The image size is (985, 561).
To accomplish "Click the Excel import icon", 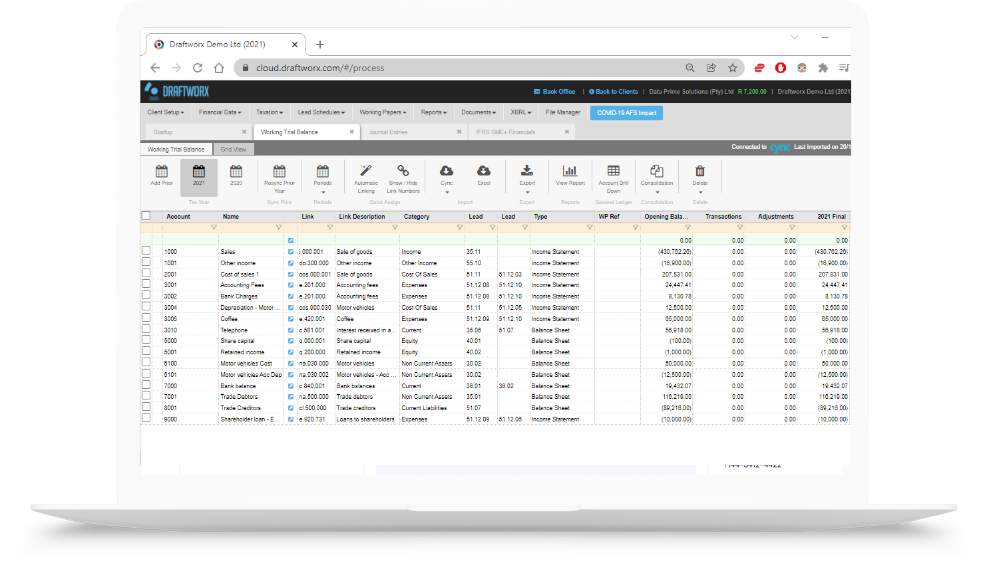I will point(484,171).
